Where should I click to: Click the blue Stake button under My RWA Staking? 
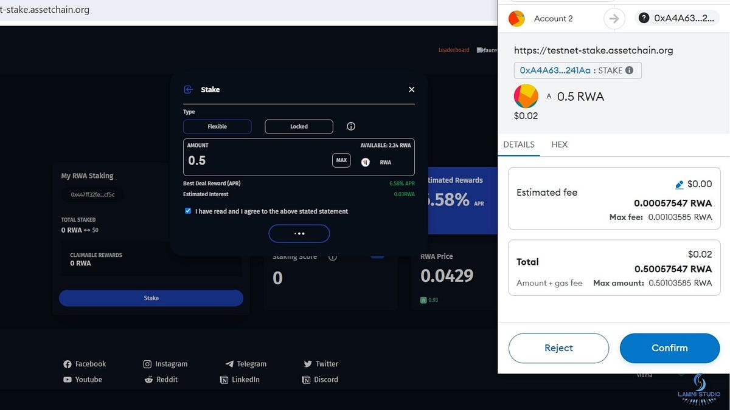151,298
